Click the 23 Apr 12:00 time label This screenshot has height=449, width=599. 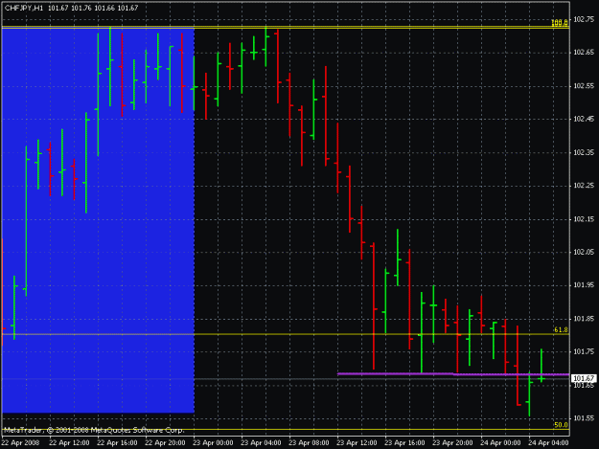357,443
